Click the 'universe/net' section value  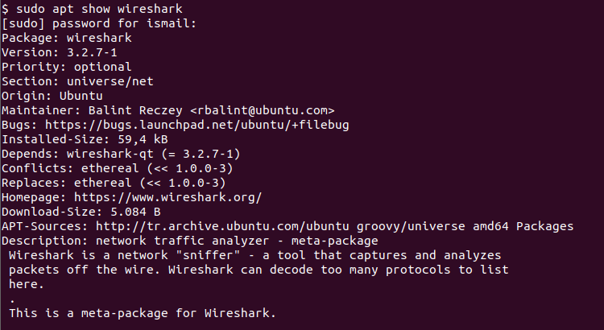pyautogui.click(x=110, y=81)
